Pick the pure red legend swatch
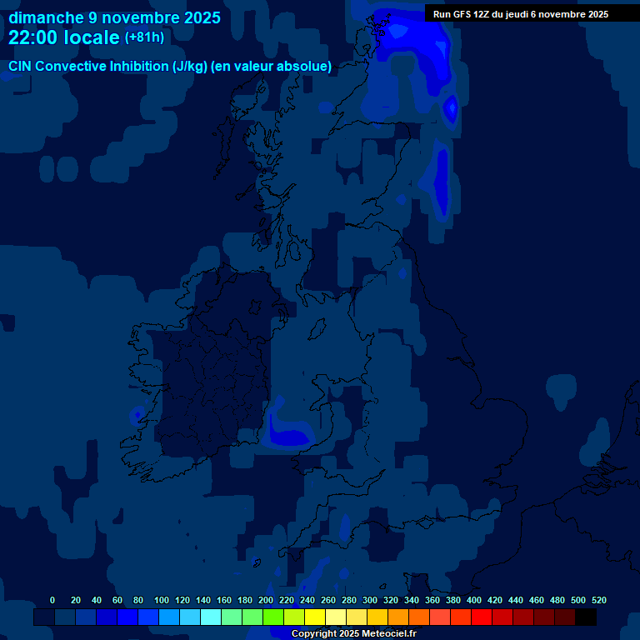 point(482,617)
